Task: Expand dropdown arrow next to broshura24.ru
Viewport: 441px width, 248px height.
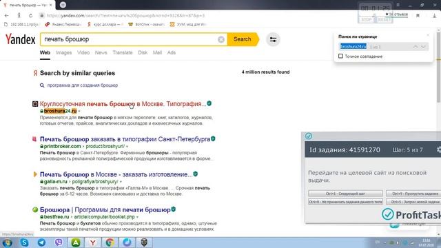Action: [x=79, y=112]
